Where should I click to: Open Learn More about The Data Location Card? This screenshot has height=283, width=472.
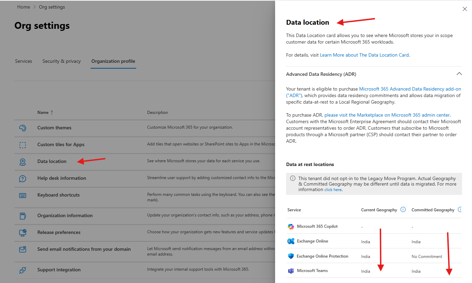click(364, 55)
